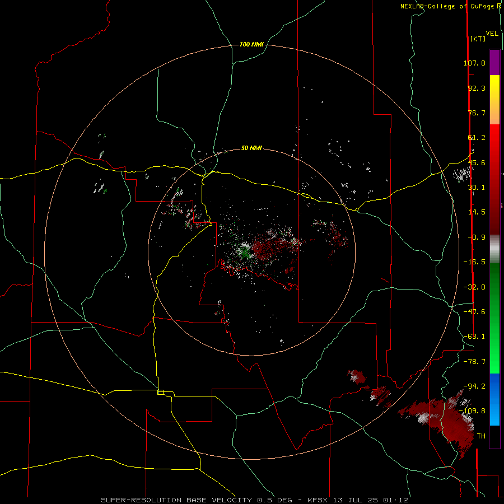Click the -32.0 velocity scale value

click(x=474, y=287)
